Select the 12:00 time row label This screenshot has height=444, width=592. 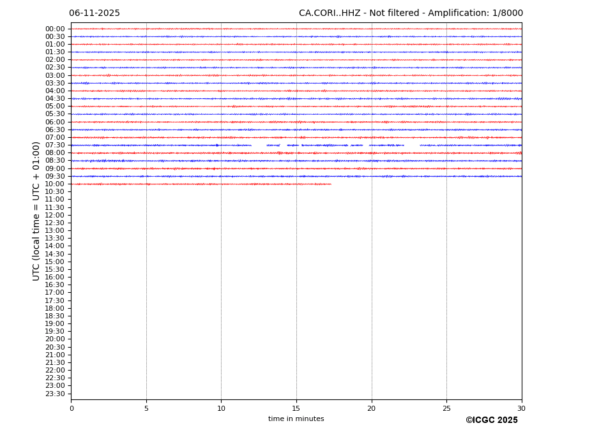tap(55, 216)
